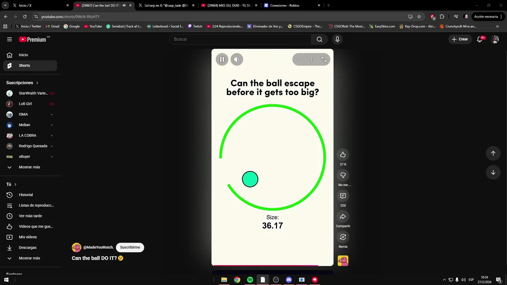This screenshot has height=285, width=507.
Task: Open the YouTube notifications bell
Action: tap(480, 39)
